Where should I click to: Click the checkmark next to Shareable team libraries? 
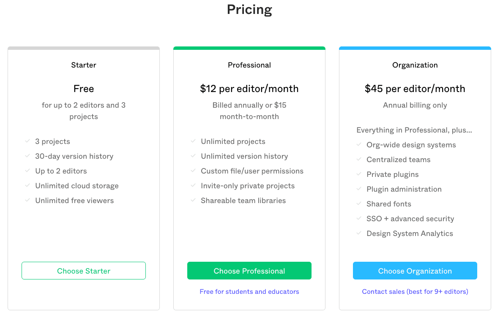(193, 201)
